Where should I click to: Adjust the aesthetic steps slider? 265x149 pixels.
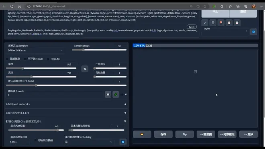[x=96, y=130]
